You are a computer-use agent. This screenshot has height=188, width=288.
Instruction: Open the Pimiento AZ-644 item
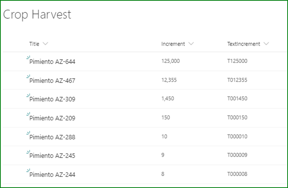(52, 62)
